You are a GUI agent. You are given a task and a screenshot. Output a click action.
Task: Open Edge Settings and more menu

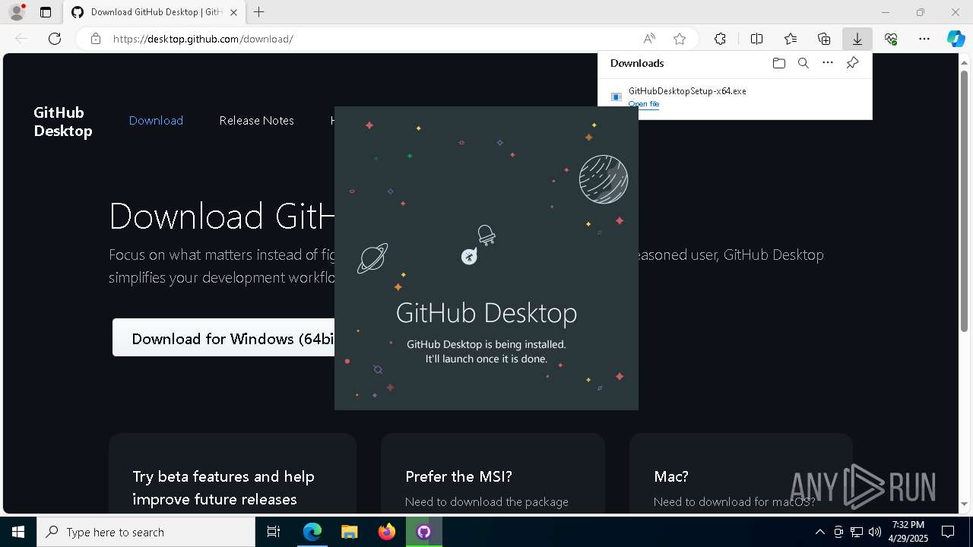tap(924, 39)
